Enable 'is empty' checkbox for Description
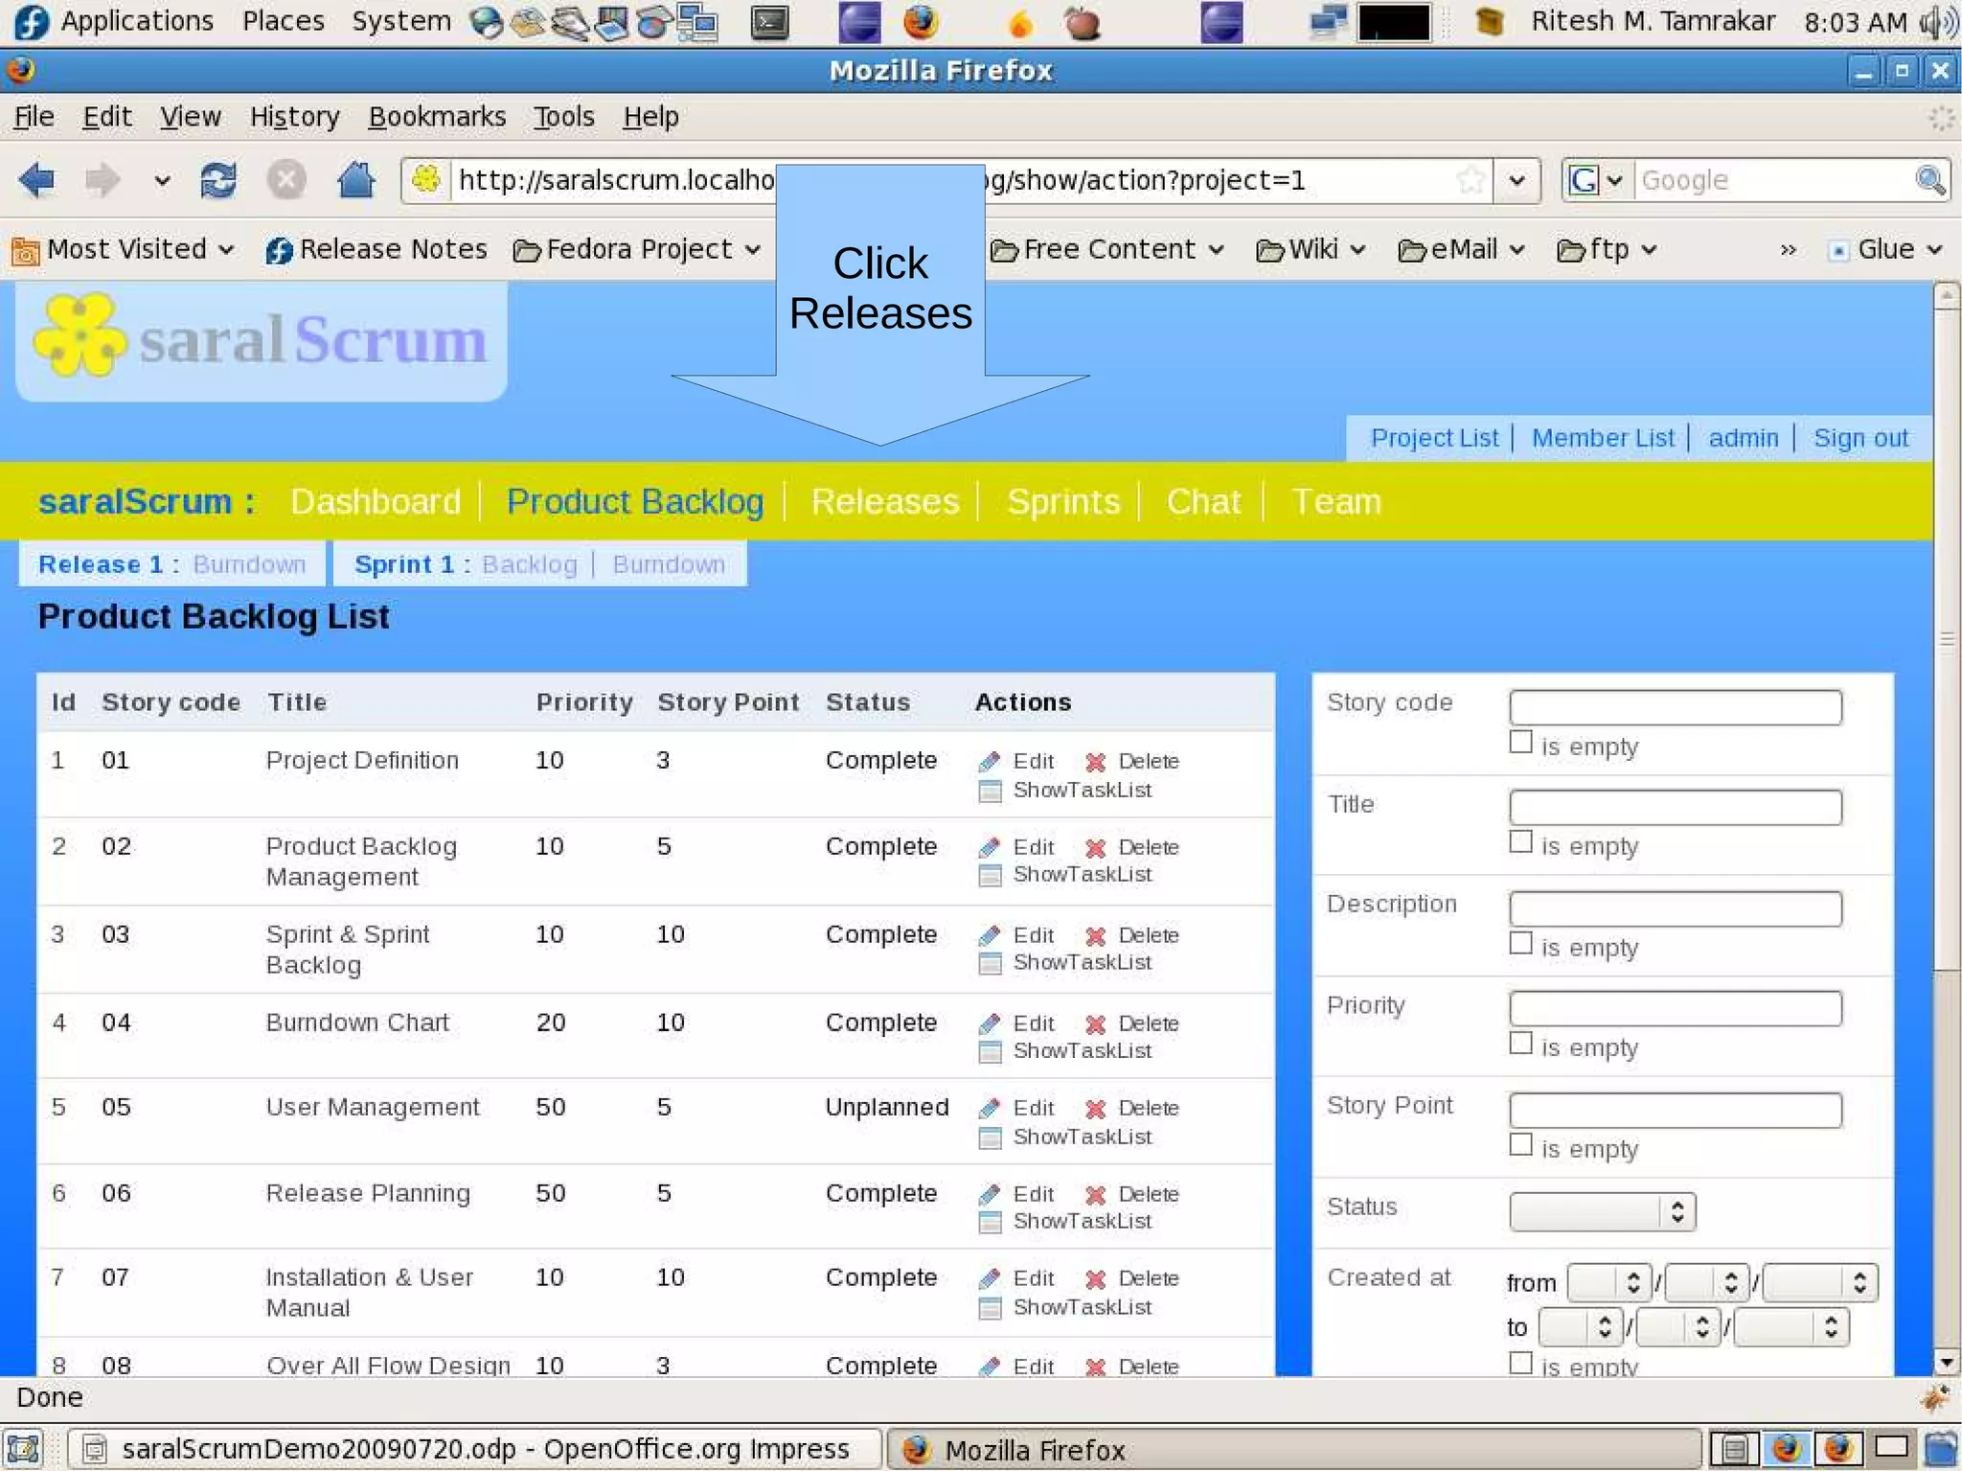 click(x=1520, y=943)
